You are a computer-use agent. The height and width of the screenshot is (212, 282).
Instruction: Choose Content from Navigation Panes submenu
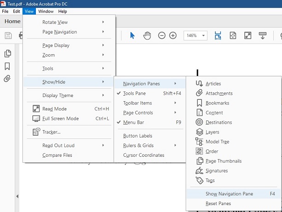click(233, 113)
